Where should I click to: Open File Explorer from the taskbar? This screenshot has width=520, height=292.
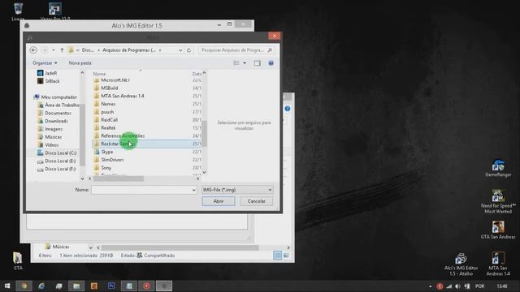click(76, 286)
